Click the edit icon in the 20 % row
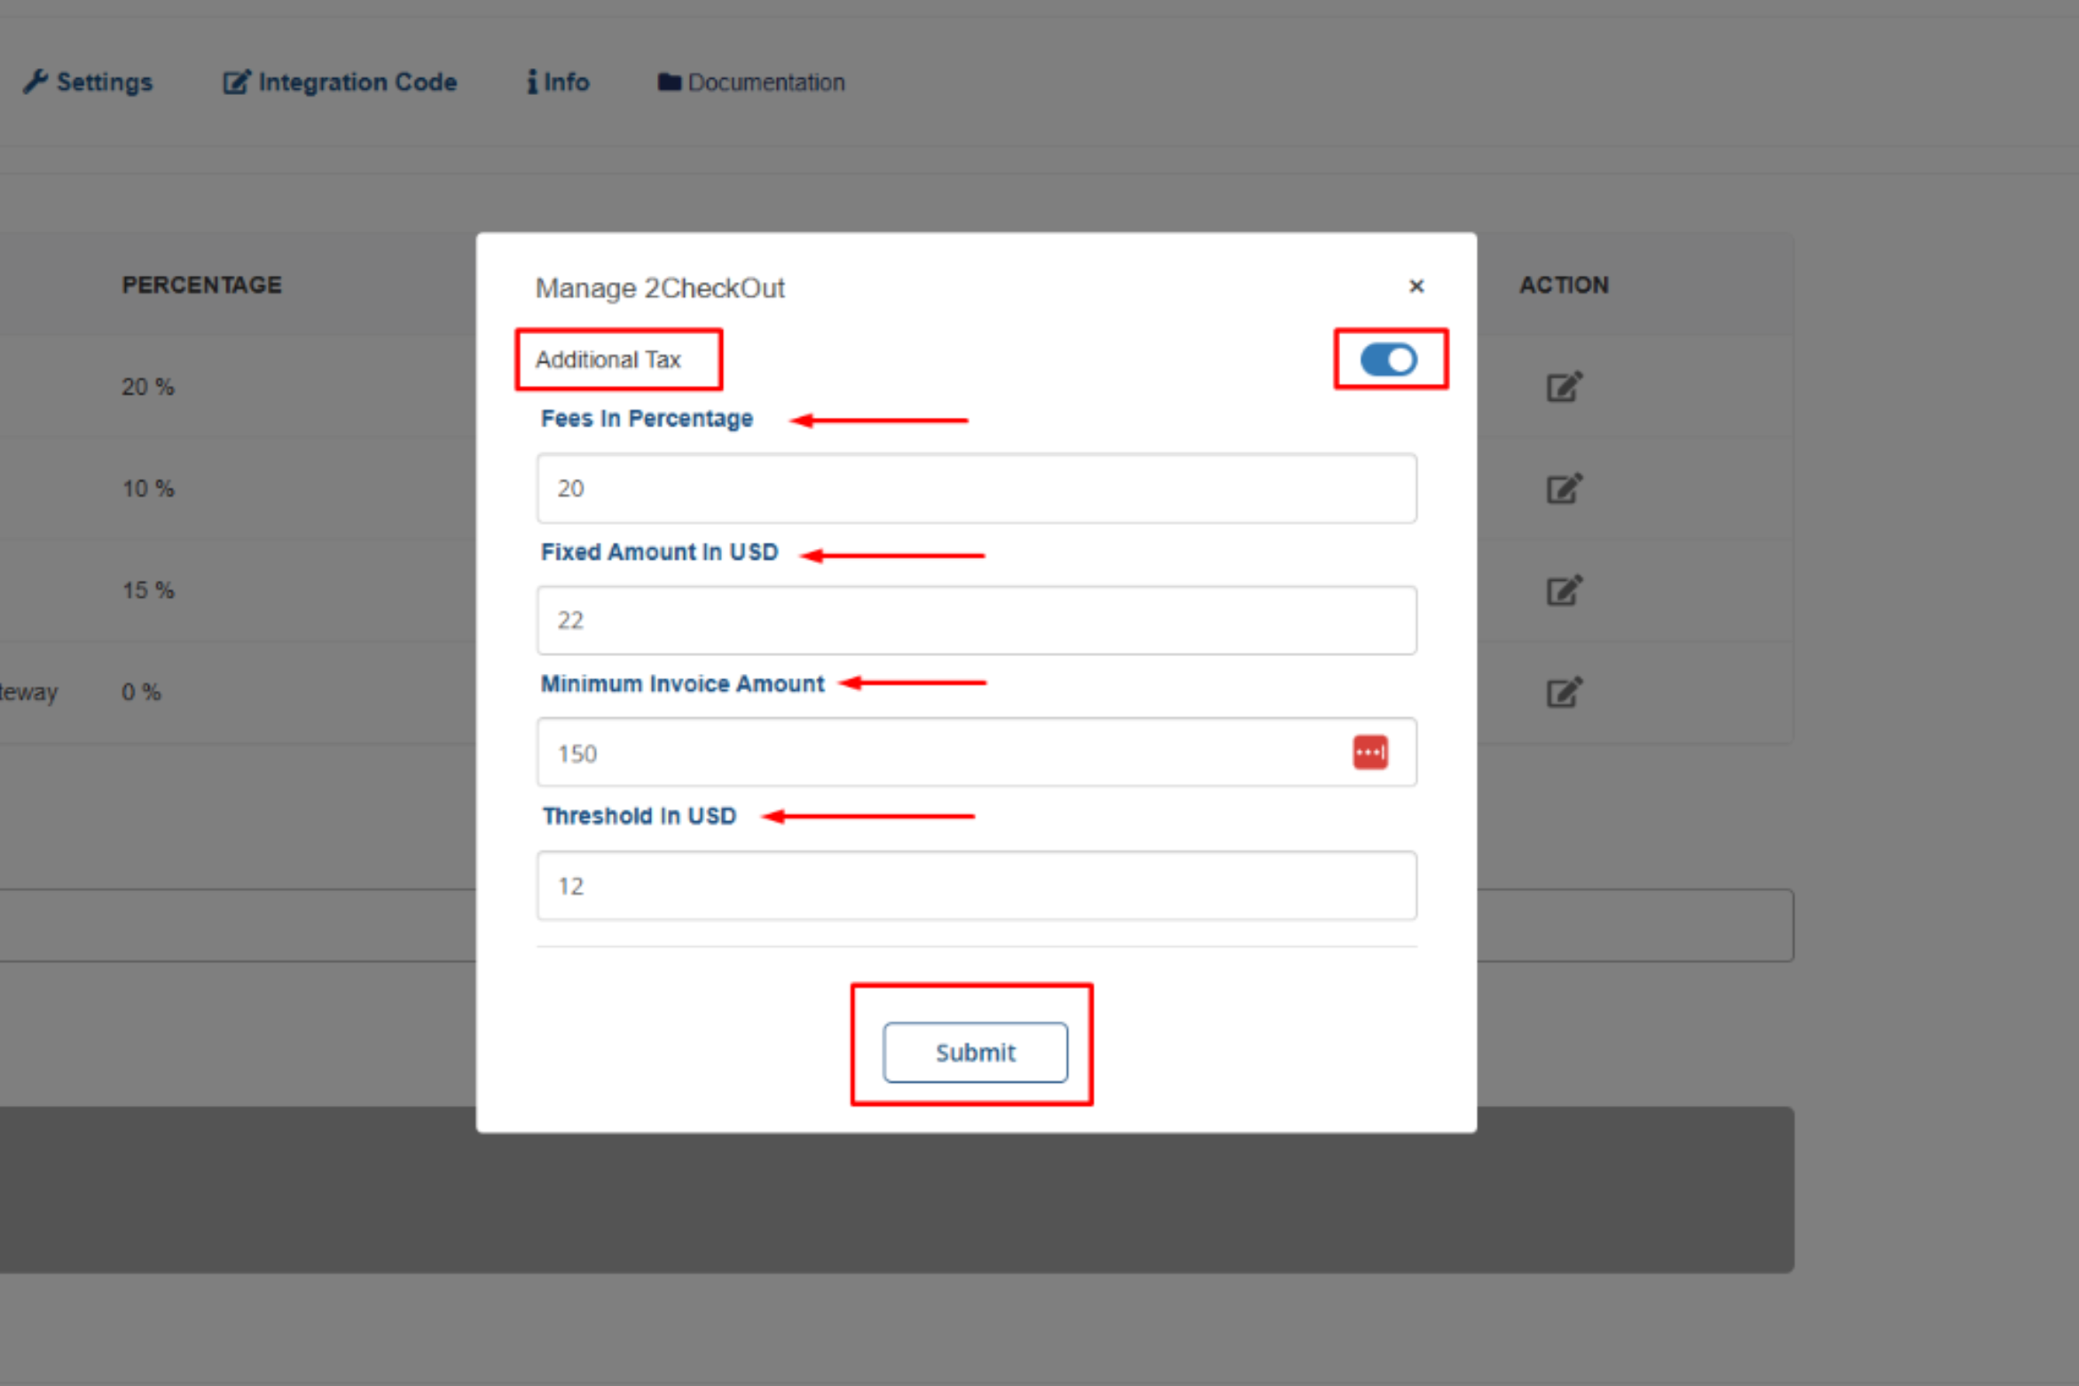Image resolution: width=2079 pixels, height=1386 pixels. pyautogui.click(x=1564, y=387)
